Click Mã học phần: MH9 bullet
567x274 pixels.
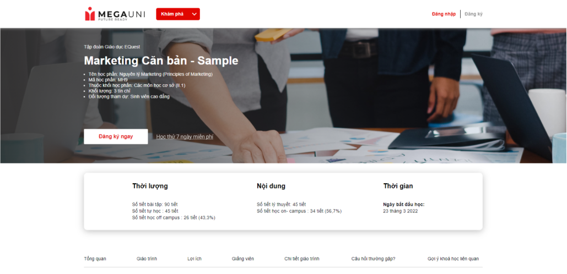pyautogui.click(x=108, y=80)
